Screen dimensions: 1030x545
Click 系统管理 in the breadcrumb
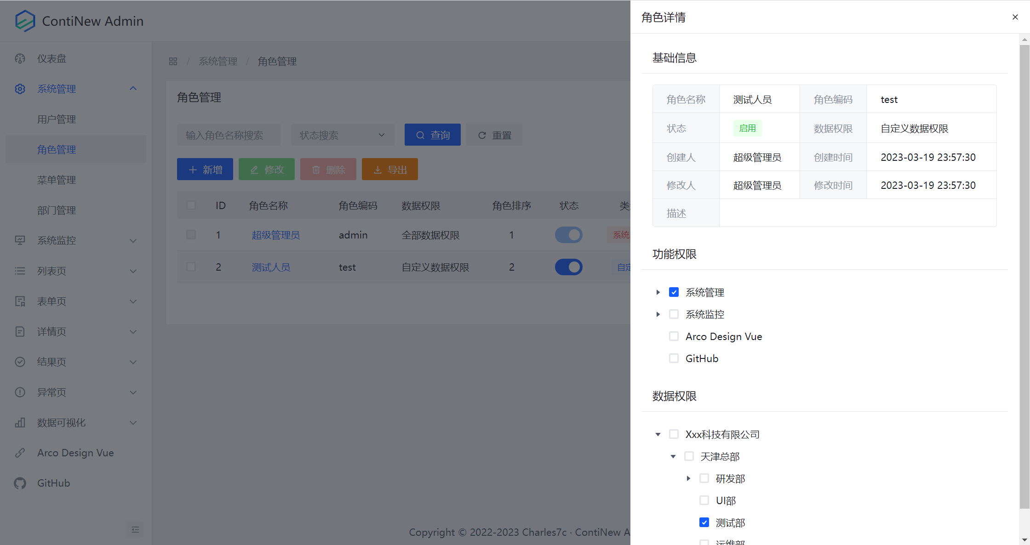click(x=218, y=61)
